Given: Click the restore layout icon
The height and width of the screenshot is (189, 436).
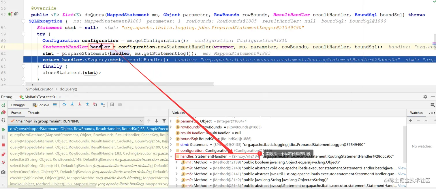Looking at the screenshot, I should 432,105.
